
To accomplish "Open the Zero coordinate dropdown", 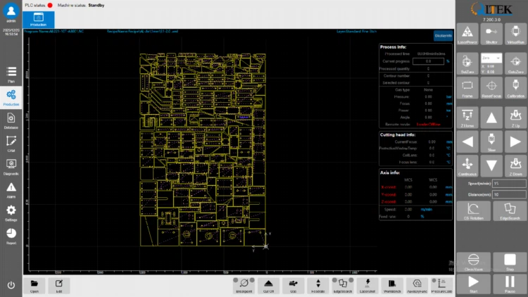I will click(491, 58).
